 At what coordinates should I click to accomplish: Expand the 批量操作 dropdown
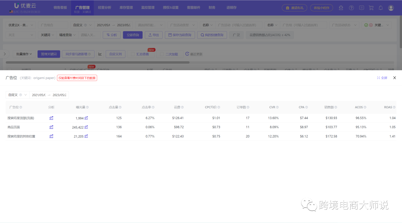[x=24, y=54]
